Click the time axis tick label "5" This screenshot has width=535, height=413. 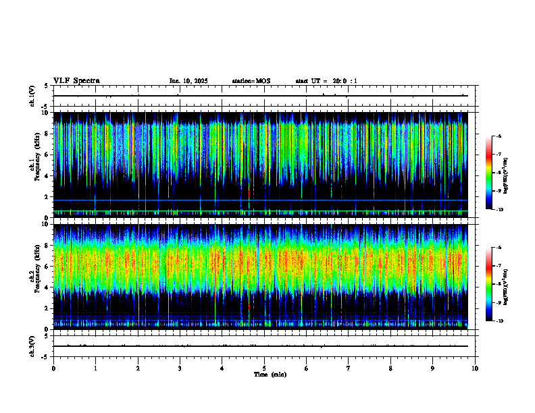coord(264,368)
